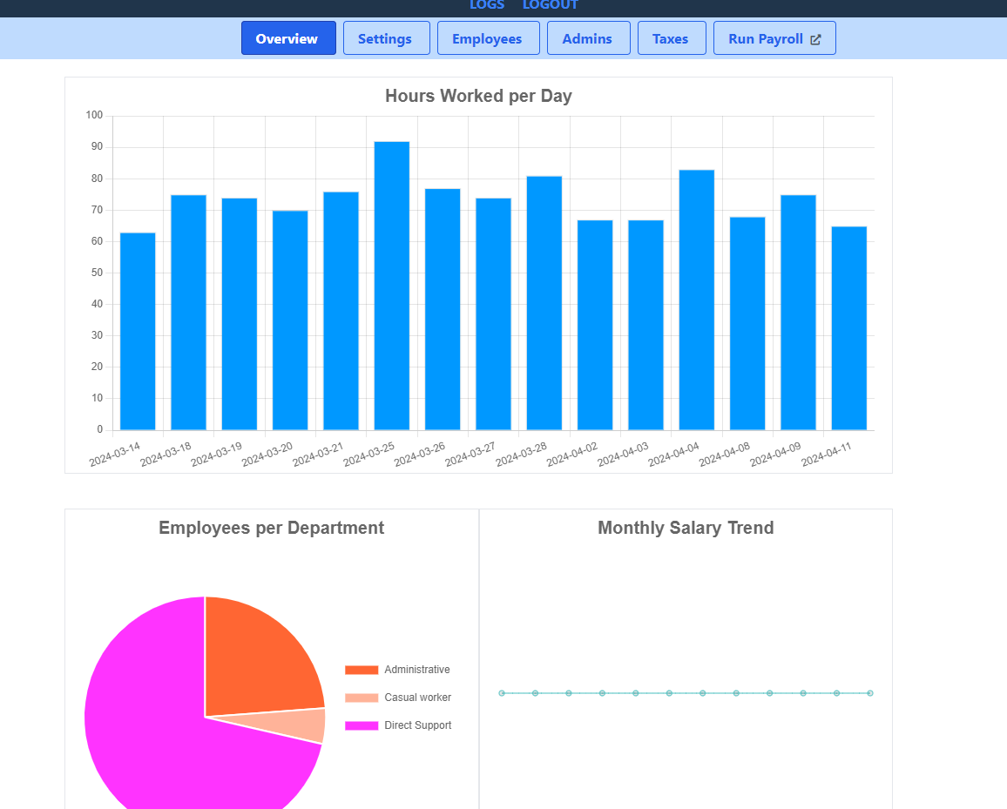Screen dimensions: 1007x809
Task: Select the Overview tab
Action: click(x=288, y=38)
